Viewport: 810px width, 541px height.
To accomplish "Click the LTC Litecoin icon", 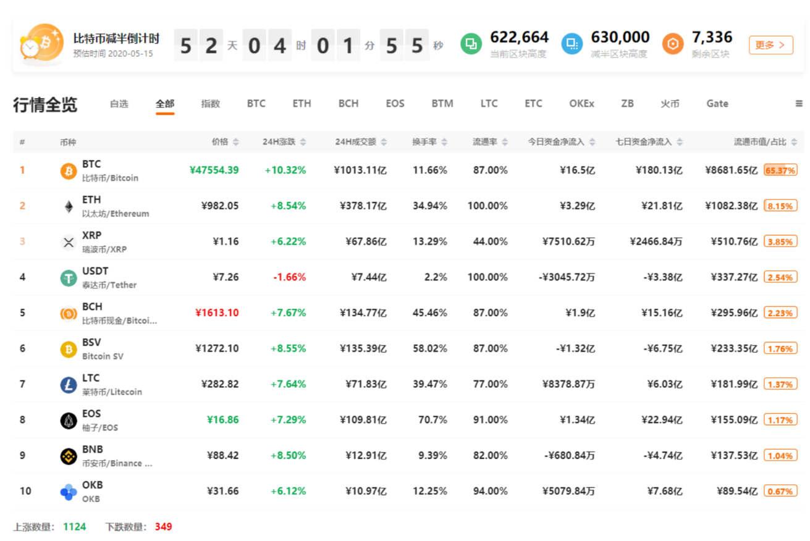I will click(x=69, y=385).
